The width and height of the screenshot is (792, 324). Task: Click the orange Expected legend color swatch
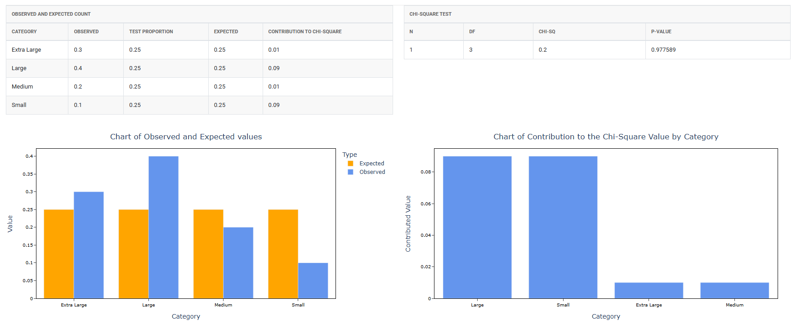351,164
